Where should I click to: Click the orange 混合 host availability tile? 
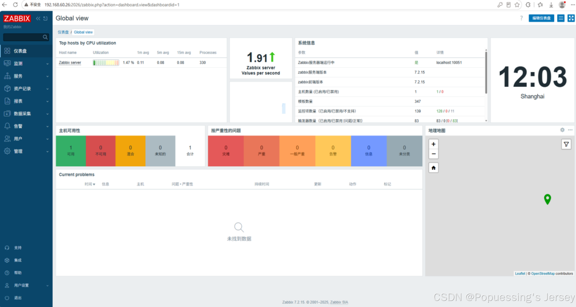pos(130,151)
